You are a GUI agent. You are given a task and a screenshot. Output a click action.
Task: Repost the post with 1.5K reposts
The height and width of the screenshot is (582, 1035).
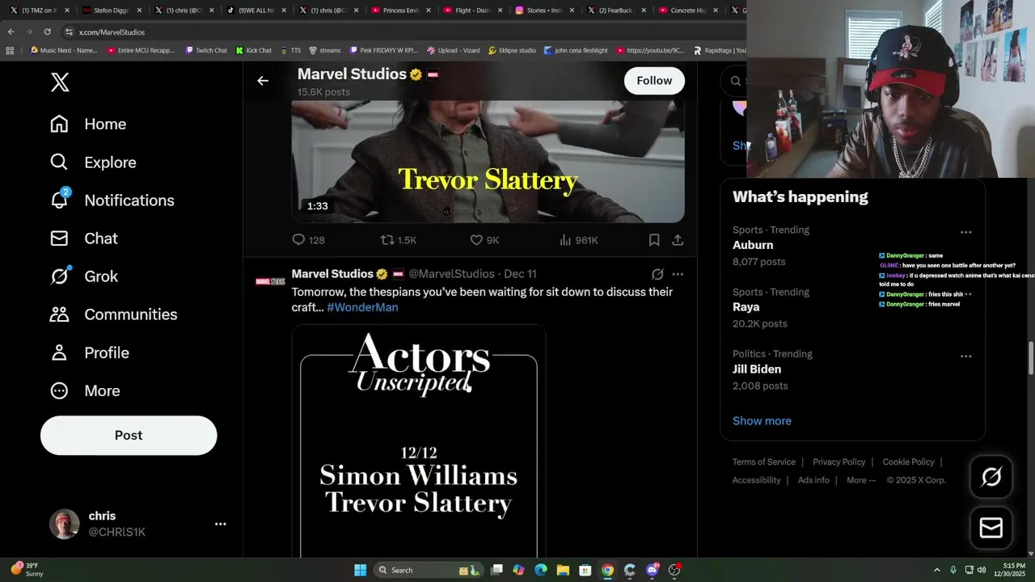(399, 240)
